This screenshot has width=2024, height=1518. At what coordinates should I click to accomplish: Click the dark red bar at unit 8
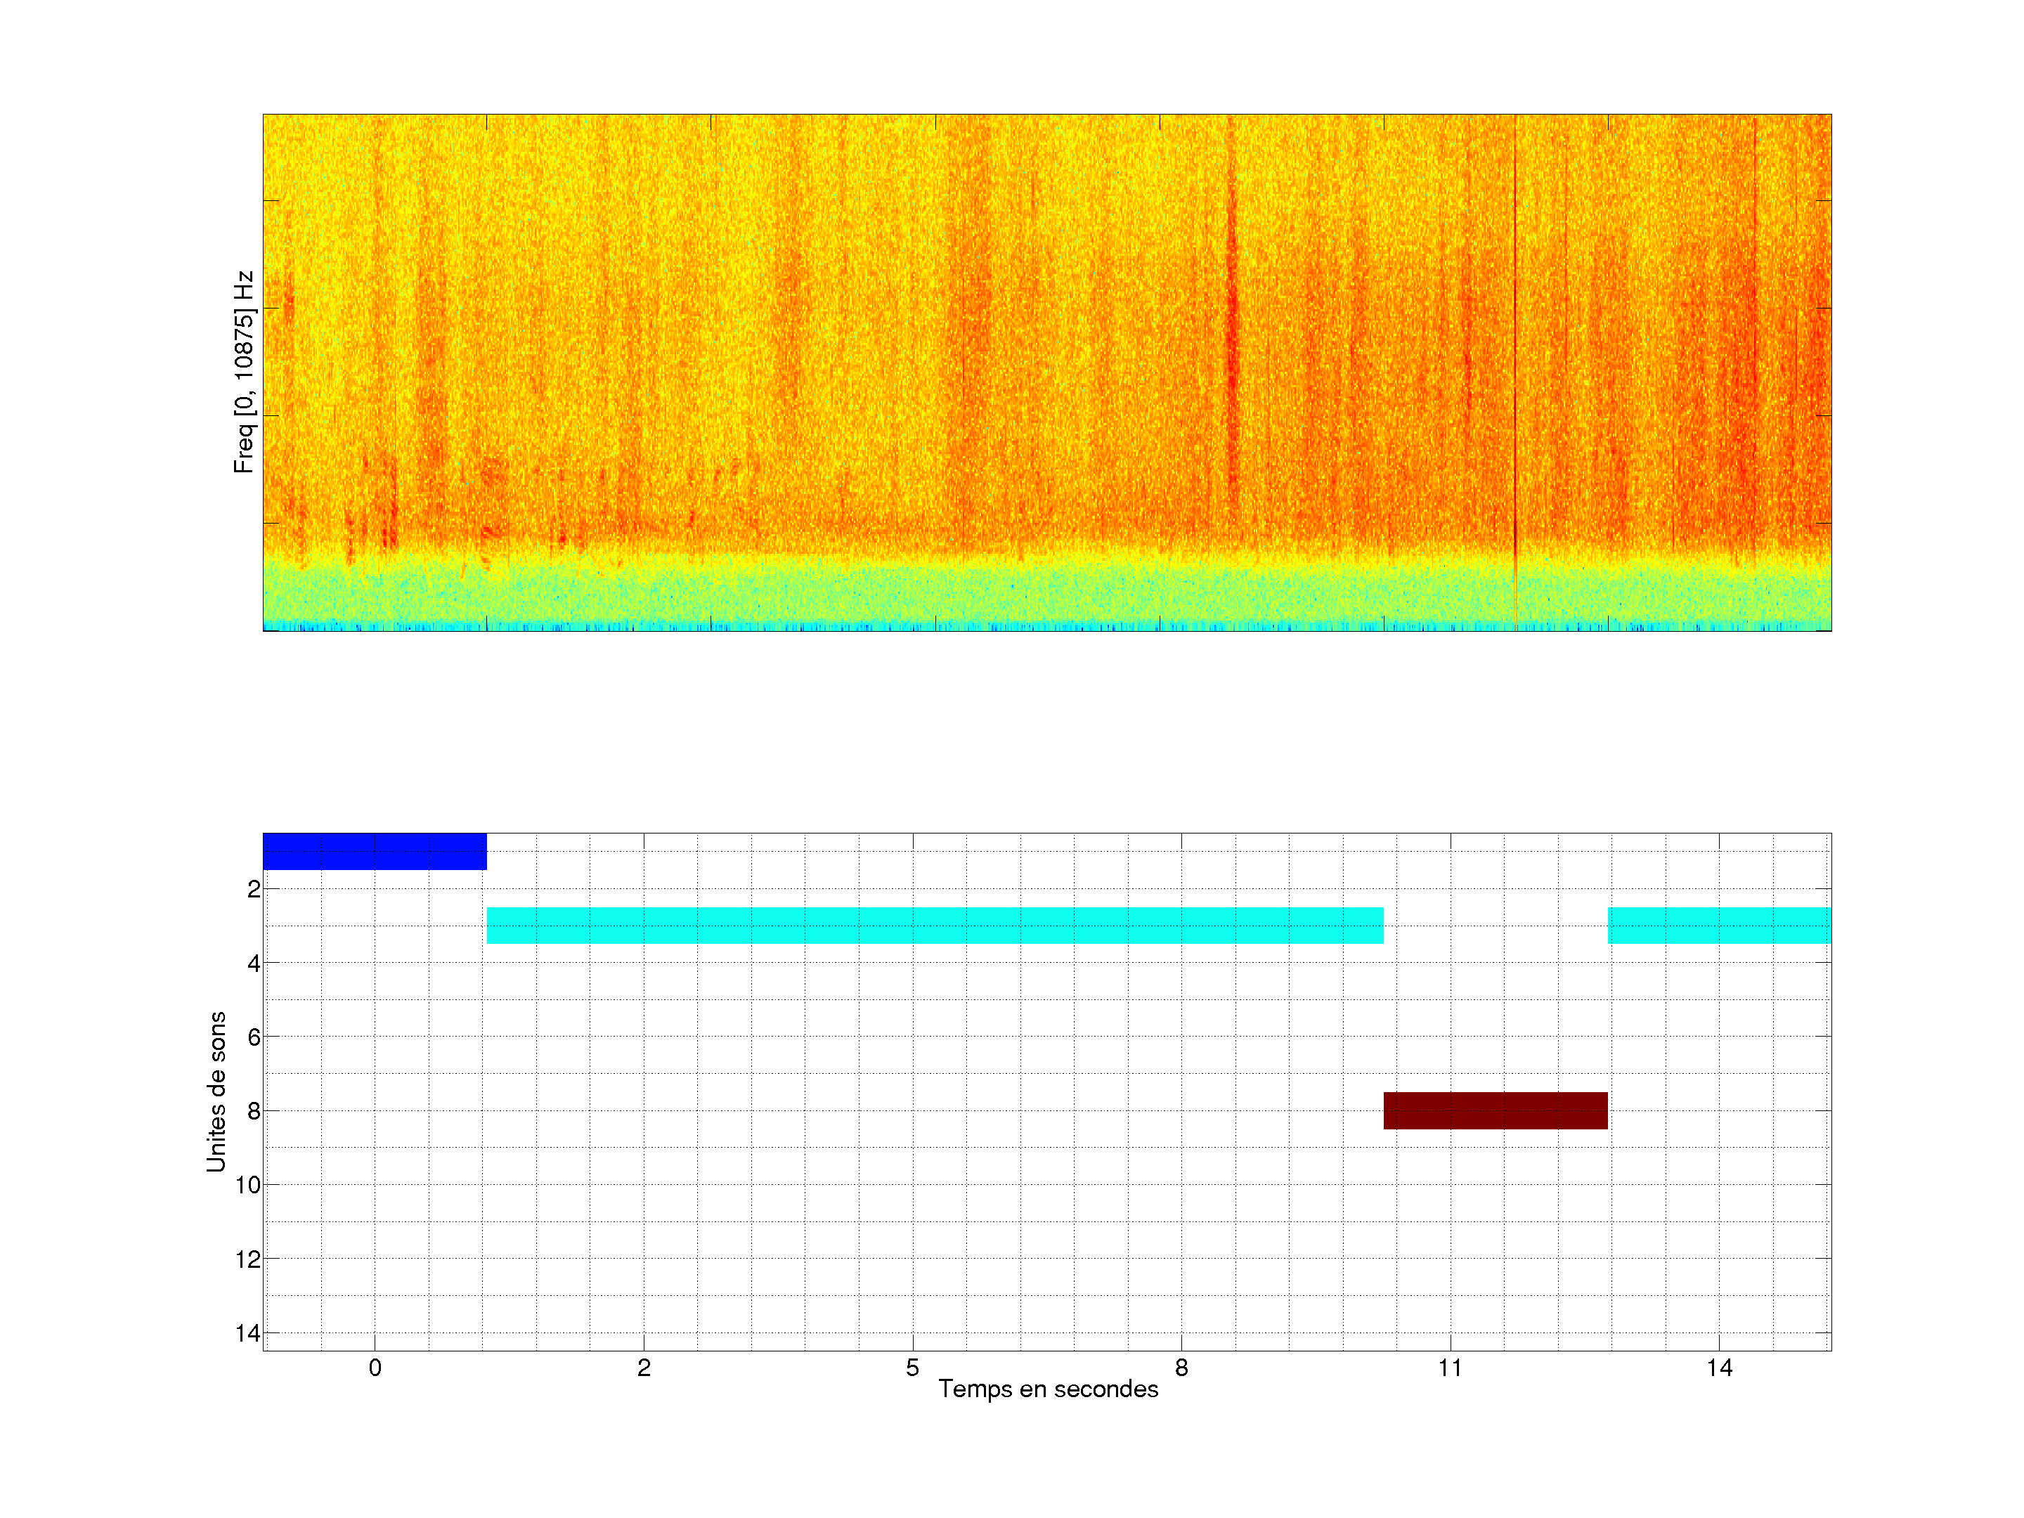1495,1110
